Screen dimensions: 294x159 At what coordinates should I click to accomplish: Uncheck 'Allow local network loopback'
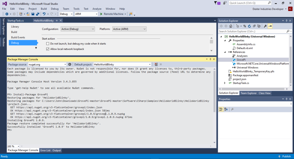point(48,49)
